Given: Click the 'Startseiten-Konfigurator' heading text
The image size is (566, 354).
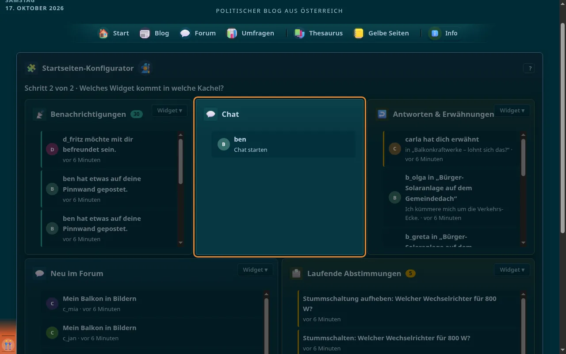Looking at the screenshot, I should coord(88,68).
